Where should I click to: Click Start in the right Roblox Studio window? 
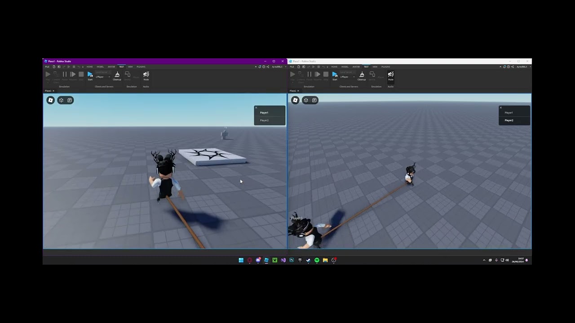coord(335,75)
